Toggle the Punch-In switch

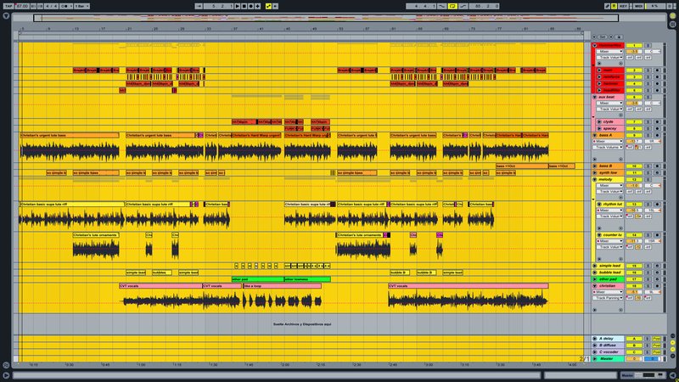pyautogui.click(x=441, y=6)
